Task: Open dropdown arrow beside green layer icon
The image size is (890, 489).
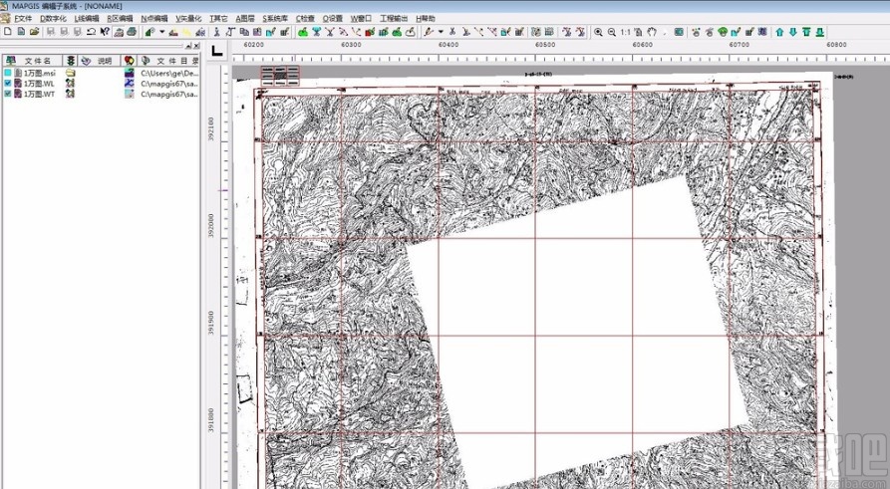Action: [161, 32]
